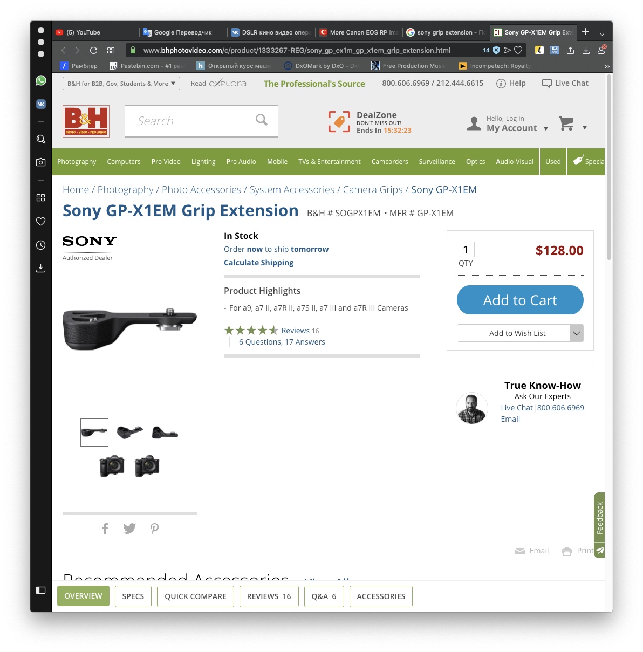Open Speed Dial grid in address bar
The height and width of the screenshot is (652, 643).
[111, 50]
